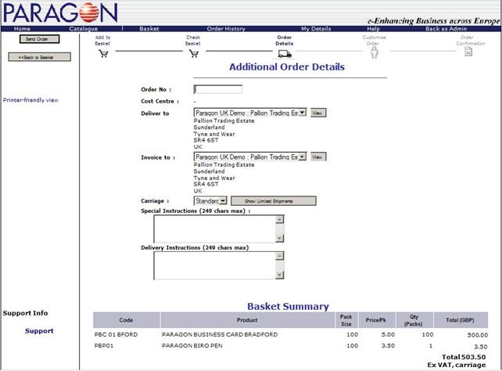Click the SR4 6ST postcode under Deliver to
The height and width of the screenshot is (371, 502).
tap(206, 140)
